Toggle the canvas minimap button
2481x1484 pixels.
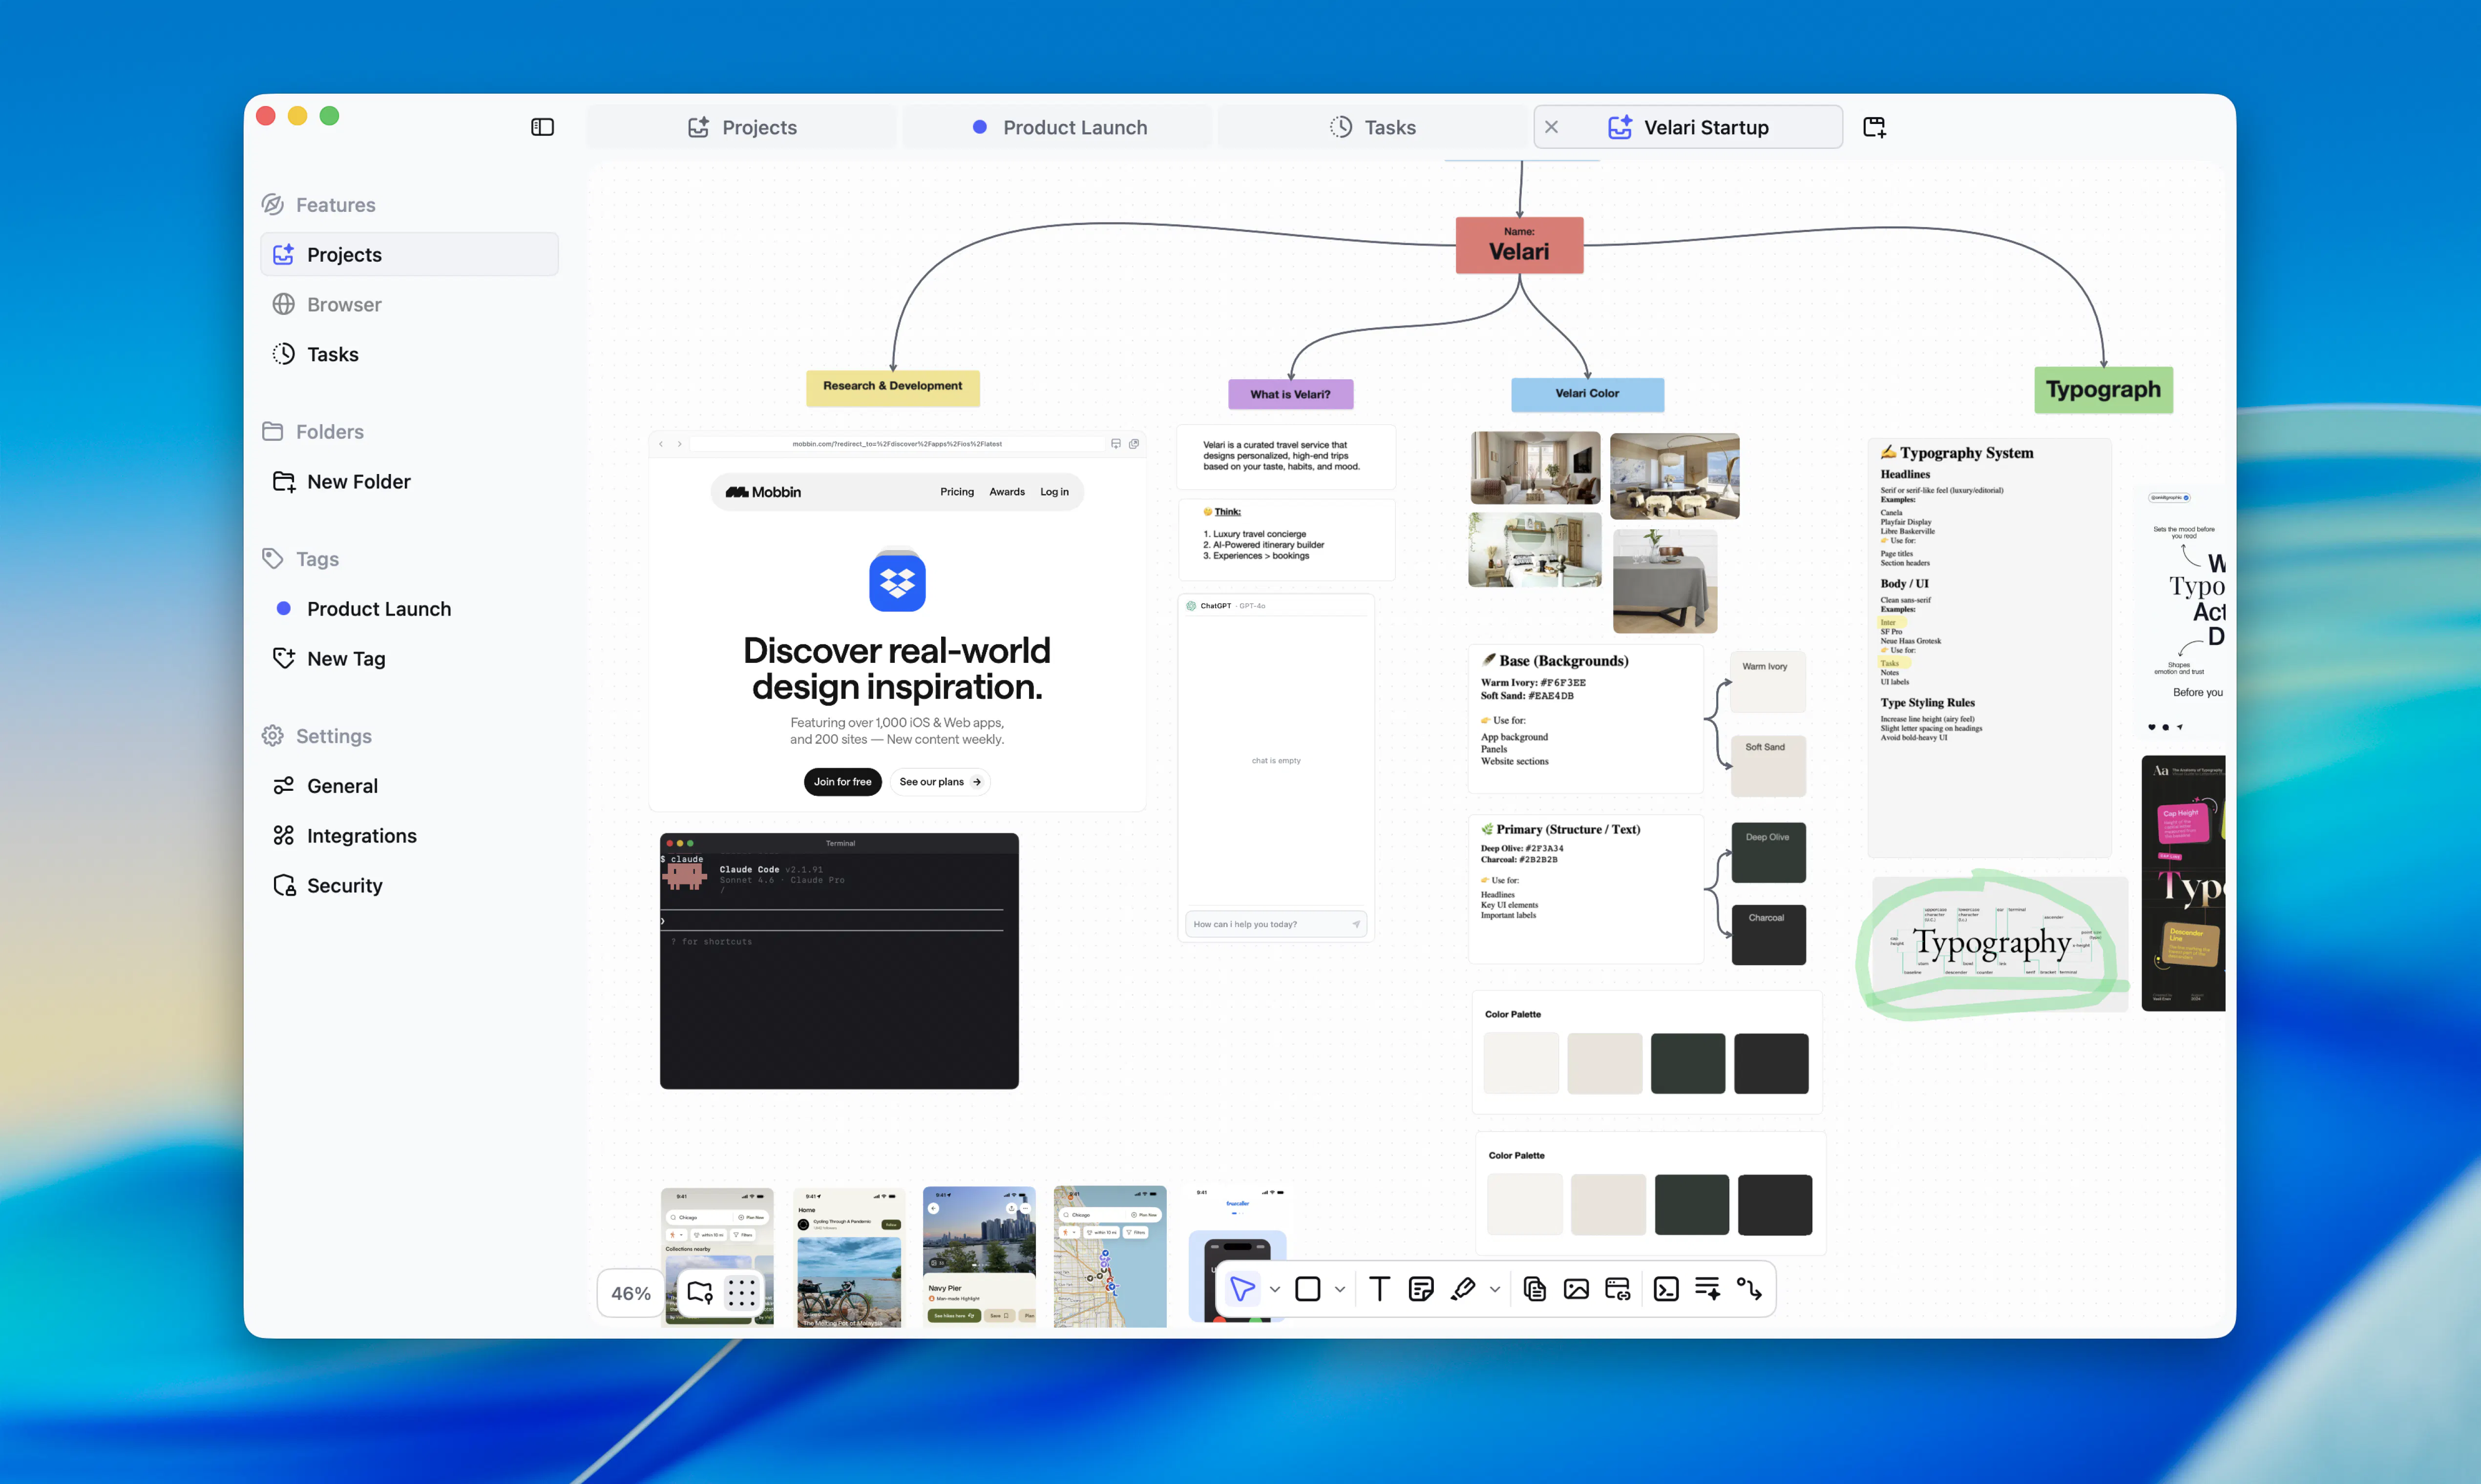(x=700, y=1293)
